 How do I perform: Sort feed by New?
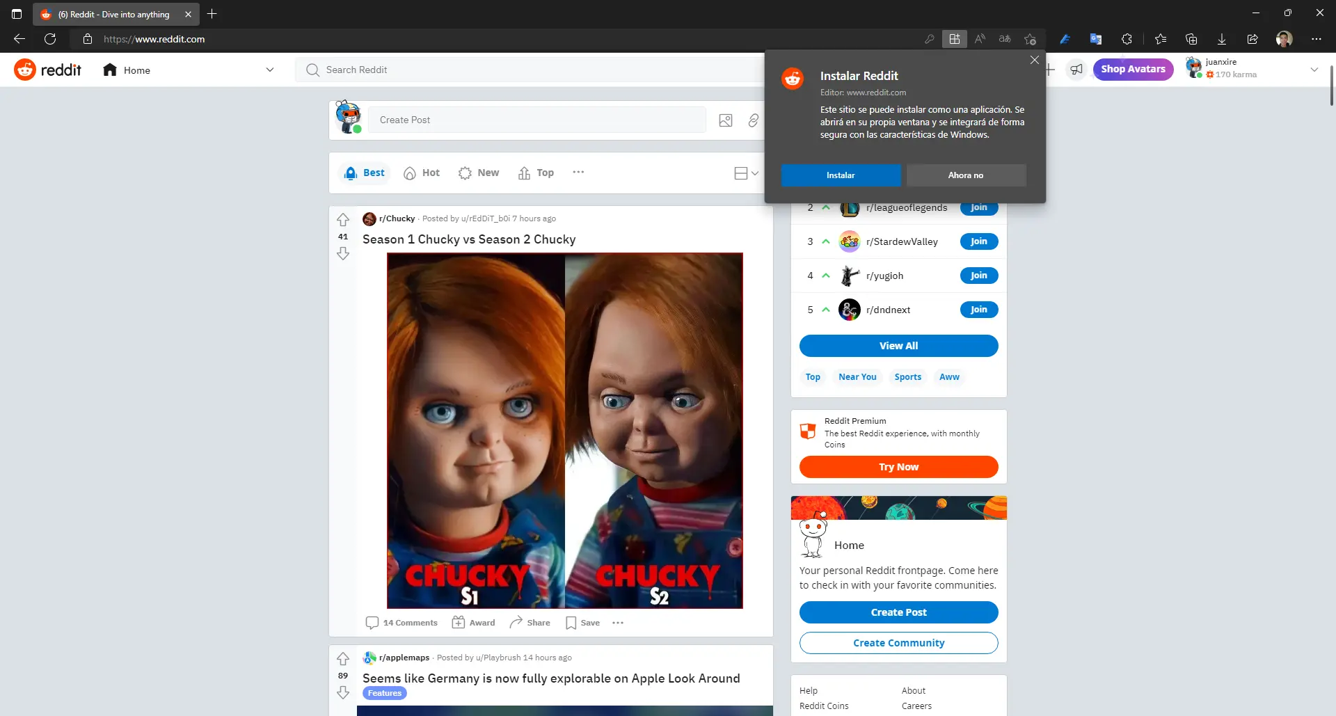(479, 173)
